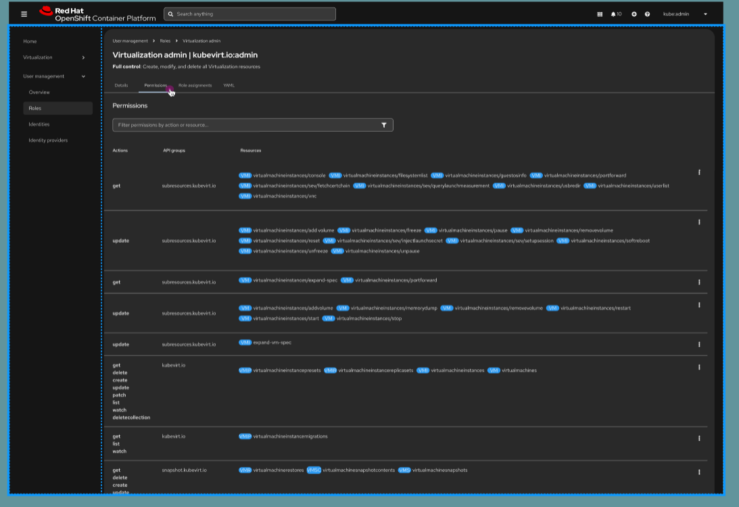Collapse the User management sidebar section
The height and width of the screenshot is (507, 739).
(54, 76)
